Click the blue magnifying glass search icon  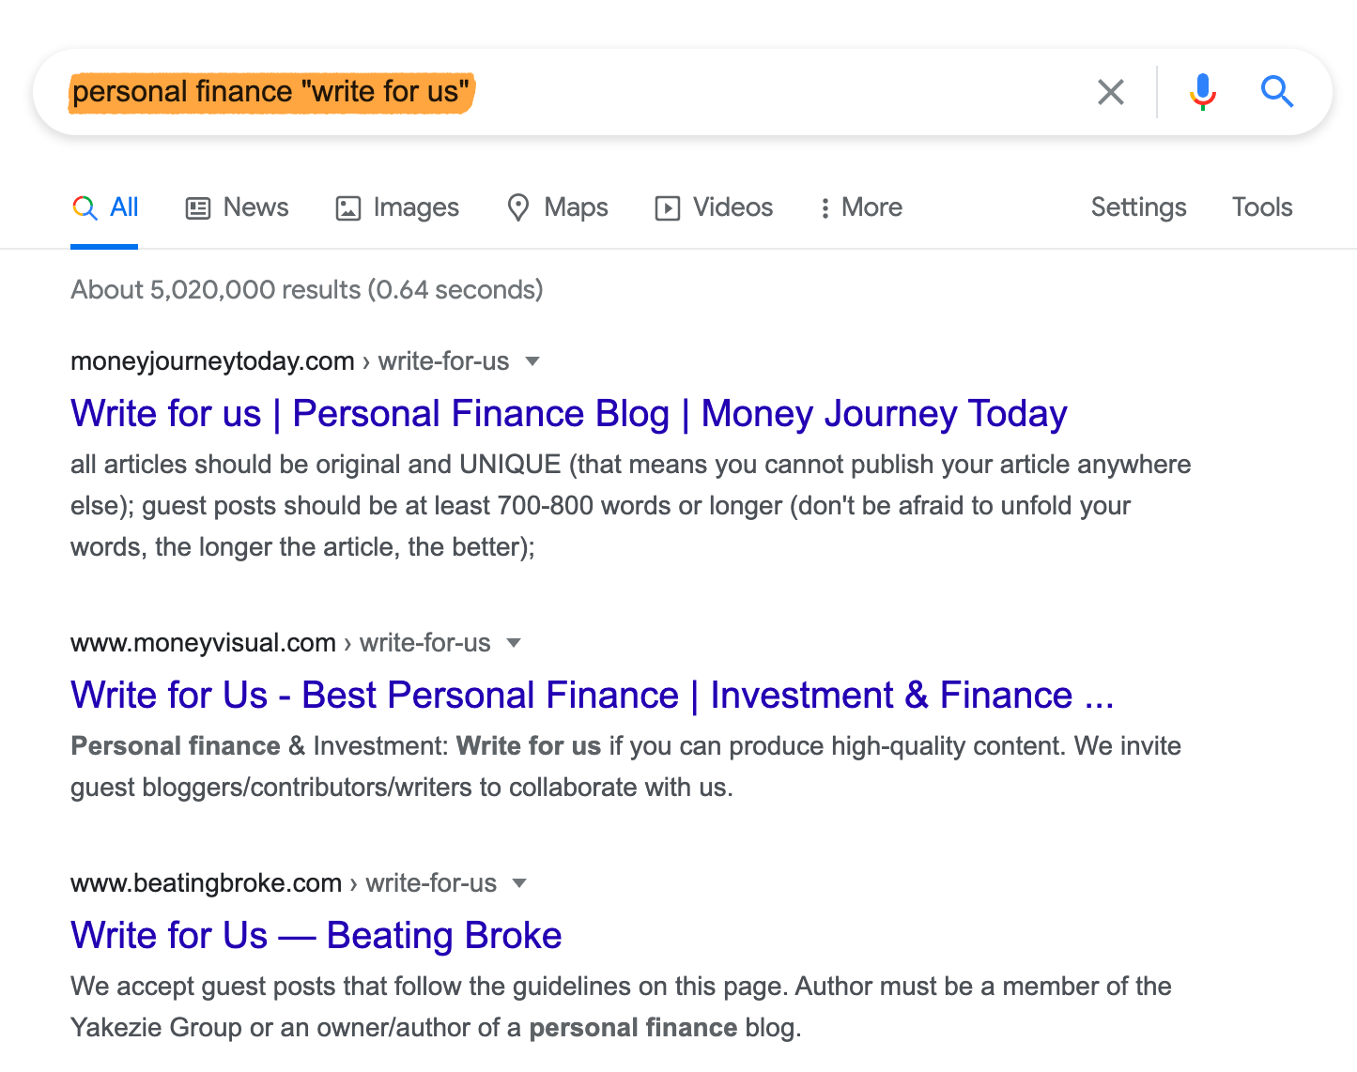[x=1277, y=92]
